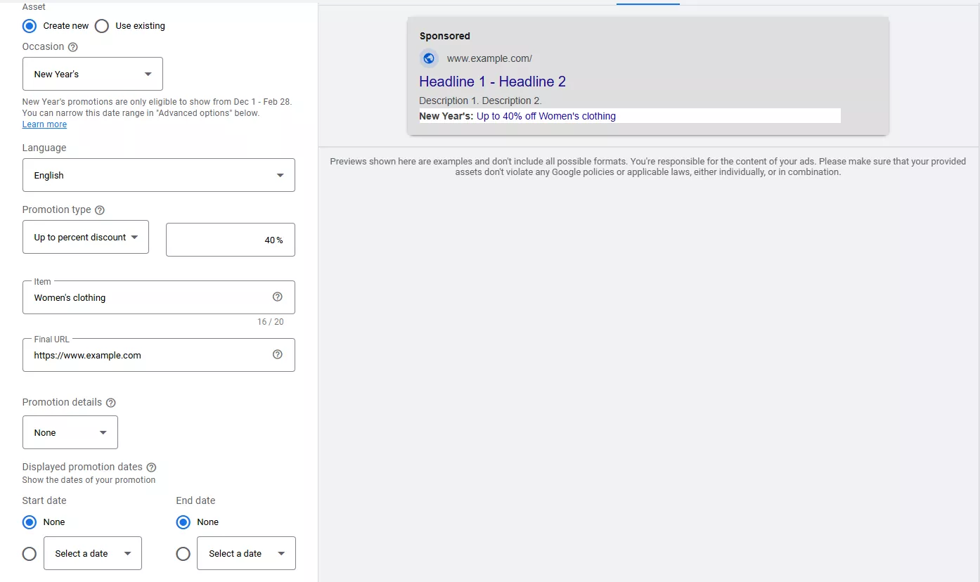
Task: Open the Learn more link
Action: (x=44, y=124)
